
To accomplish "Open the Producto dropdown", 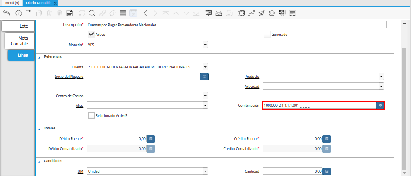I will (381, 77).
